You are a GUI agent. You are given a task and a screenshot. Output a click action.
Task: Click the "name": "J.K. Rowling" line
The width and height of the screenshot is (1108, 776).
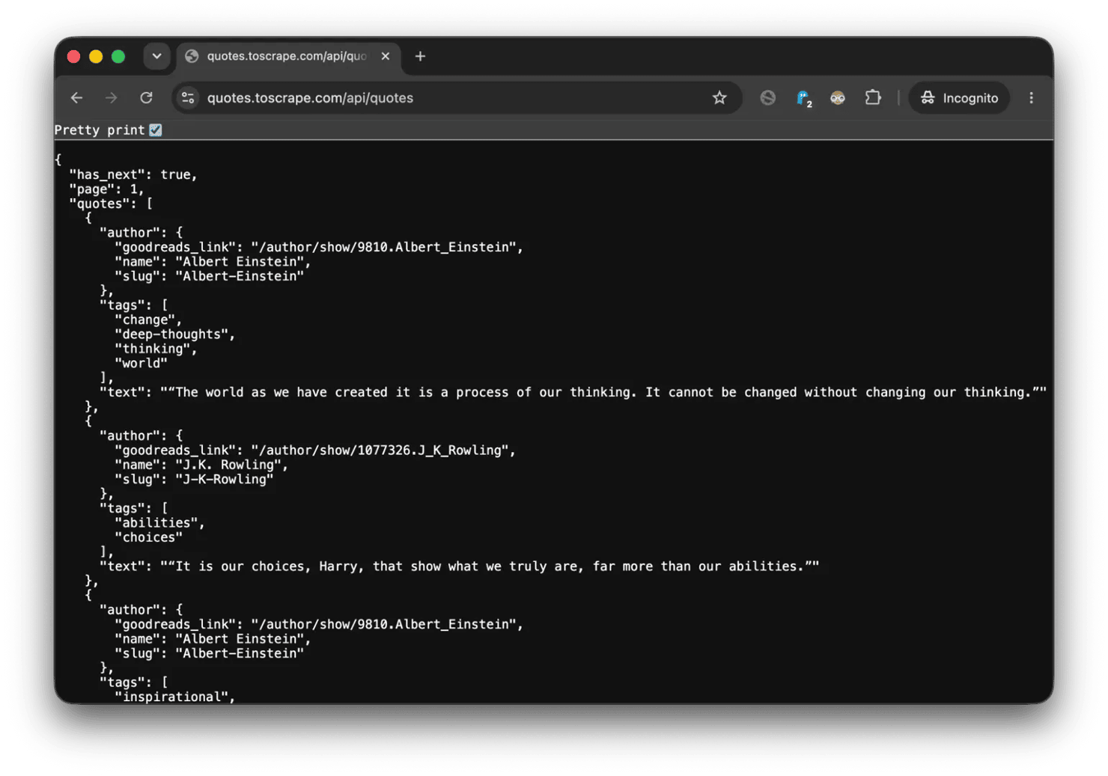(201, 465)
